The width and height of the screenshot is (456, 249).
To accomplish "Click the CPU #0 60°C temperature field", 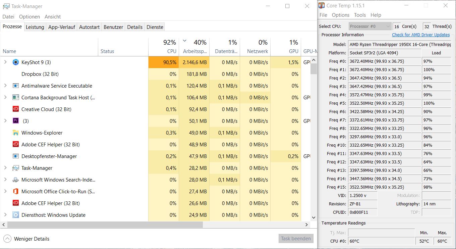I will click(382, 241).
